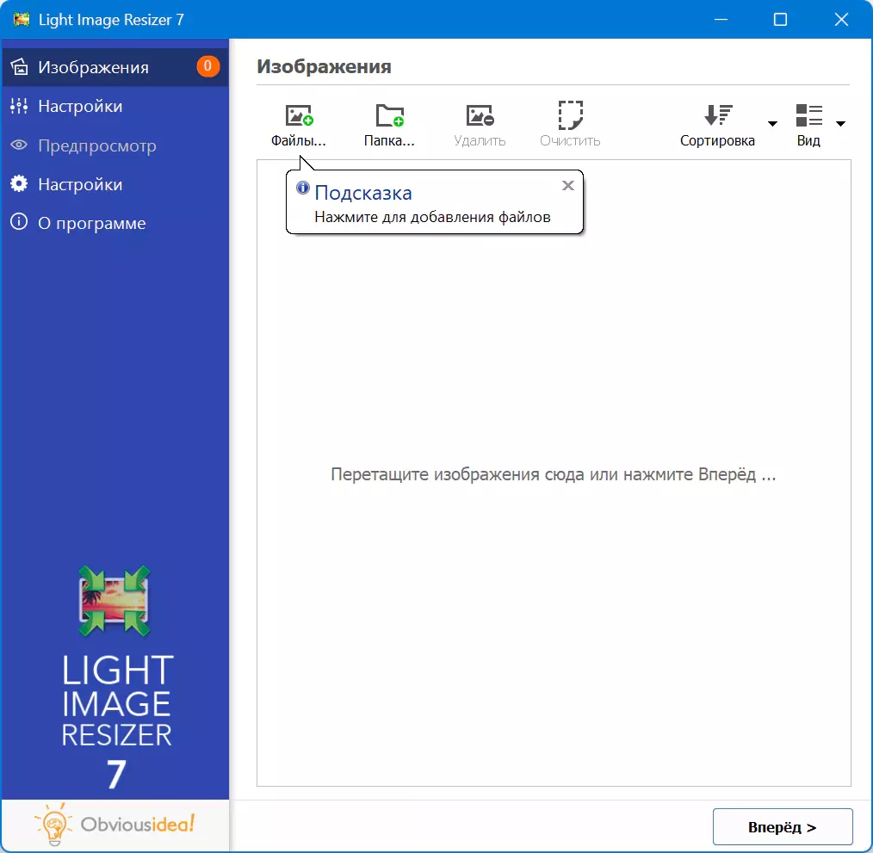Click the info icon in Подсказка
Screen dimensions: 873x853
pyautogui.click(x=303, y=188)
